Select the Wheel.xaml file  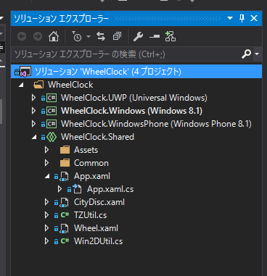[96, 228]
